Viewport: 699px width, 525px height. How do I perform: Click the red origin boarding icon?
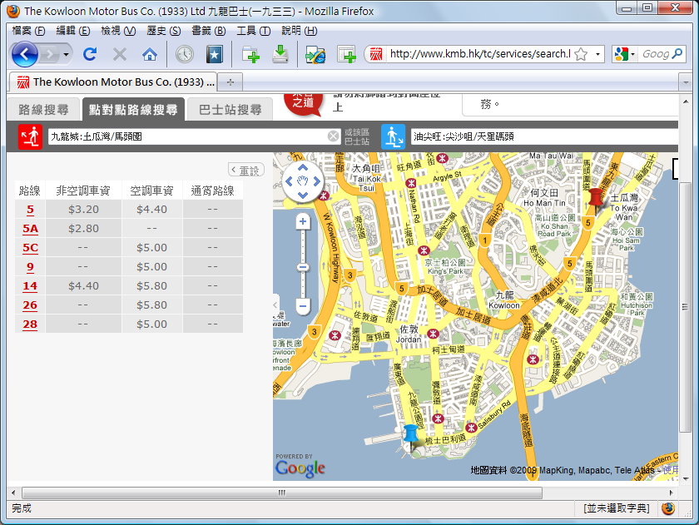pos(30,136)
